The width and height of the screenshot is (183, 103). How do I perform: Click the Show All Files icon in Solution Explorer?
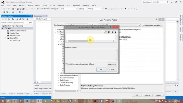pos(23,19)
